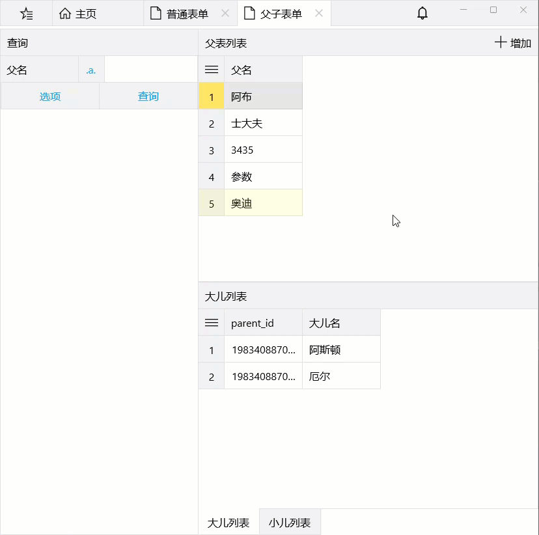Click the 查询 search button
This screenshot has height=535, width=539.
pyautogui.click(x=148, y=96)
